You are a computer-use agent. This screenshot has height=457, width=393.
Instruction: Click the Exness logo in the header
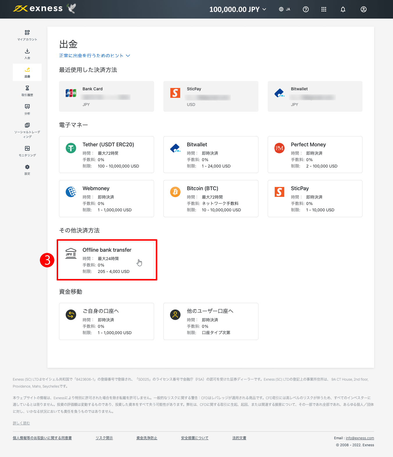(x=38, y=9)
